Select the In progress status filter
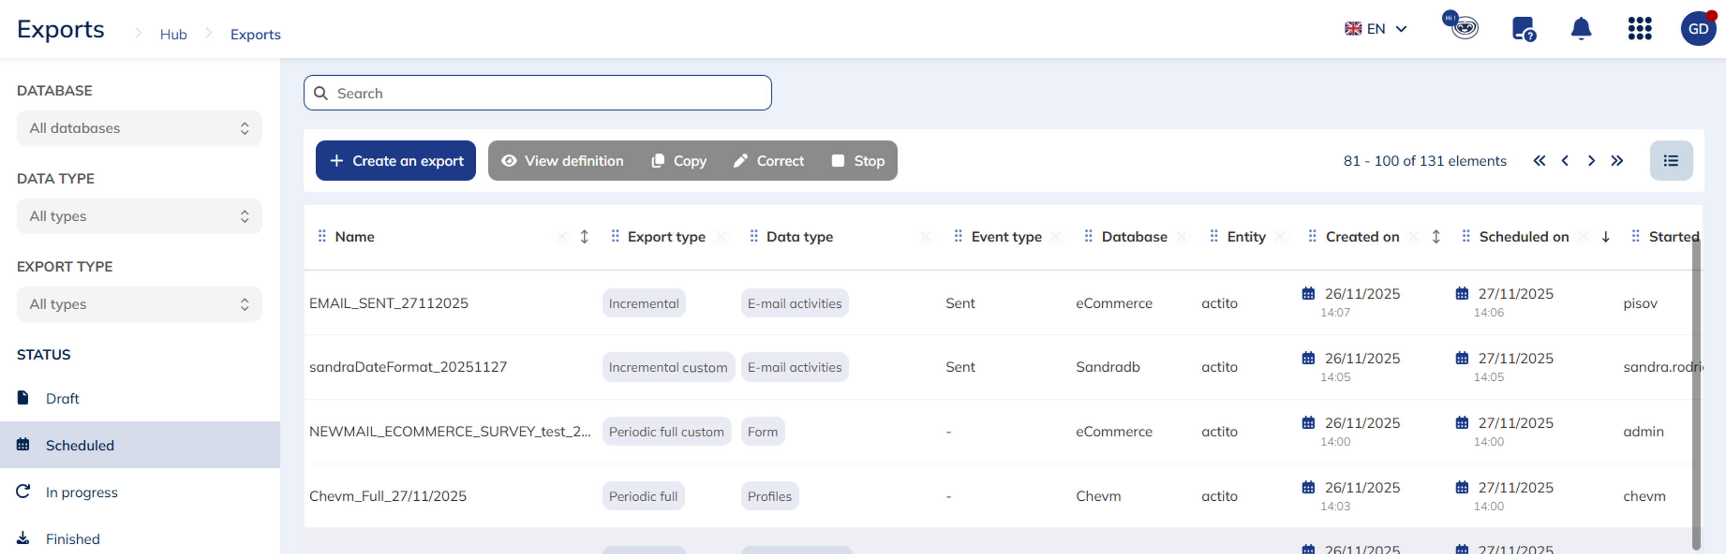Viewport: 1726px width, 554px height. [x=81, y=492]
